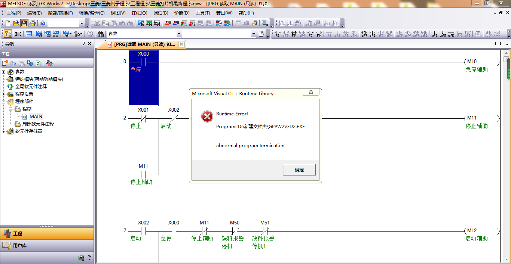The height and width of the screenshot is (264, 511).
Task: Click the binoculars find icon
Action: [x=101, y=34]
